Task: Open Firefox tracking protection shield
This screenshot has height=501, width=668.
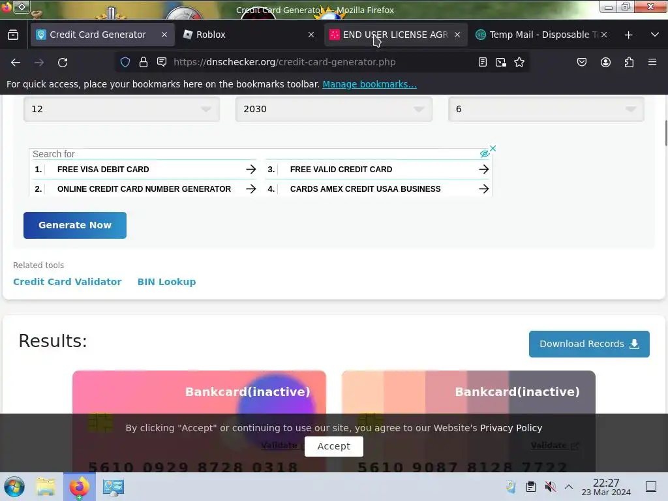Action: [x=125, y=62]
